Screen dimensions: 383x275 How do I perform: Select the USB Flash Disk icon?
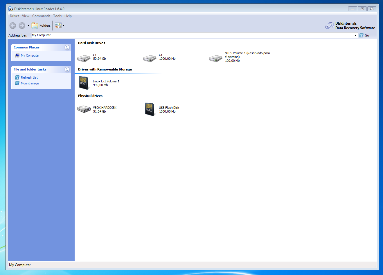point(150,109)
